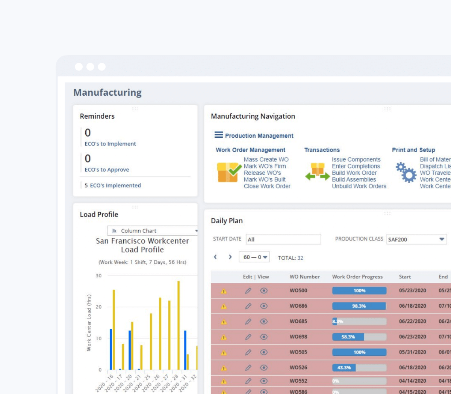Click the Transactions section heading
The image size is (451, 394).
point(322,150)
